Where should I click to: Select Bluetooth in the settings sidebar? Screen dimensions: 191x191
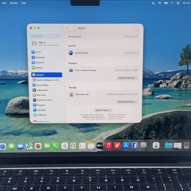39,57
